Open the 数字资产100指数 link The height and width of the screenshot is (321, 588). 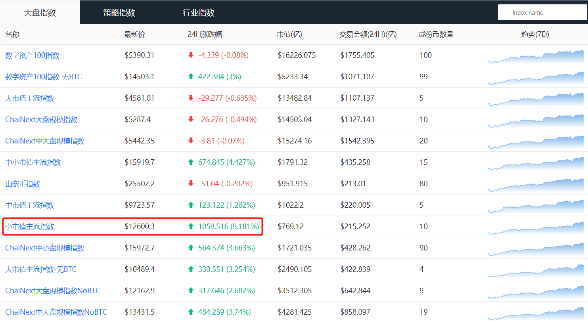[x=32, y=55]
